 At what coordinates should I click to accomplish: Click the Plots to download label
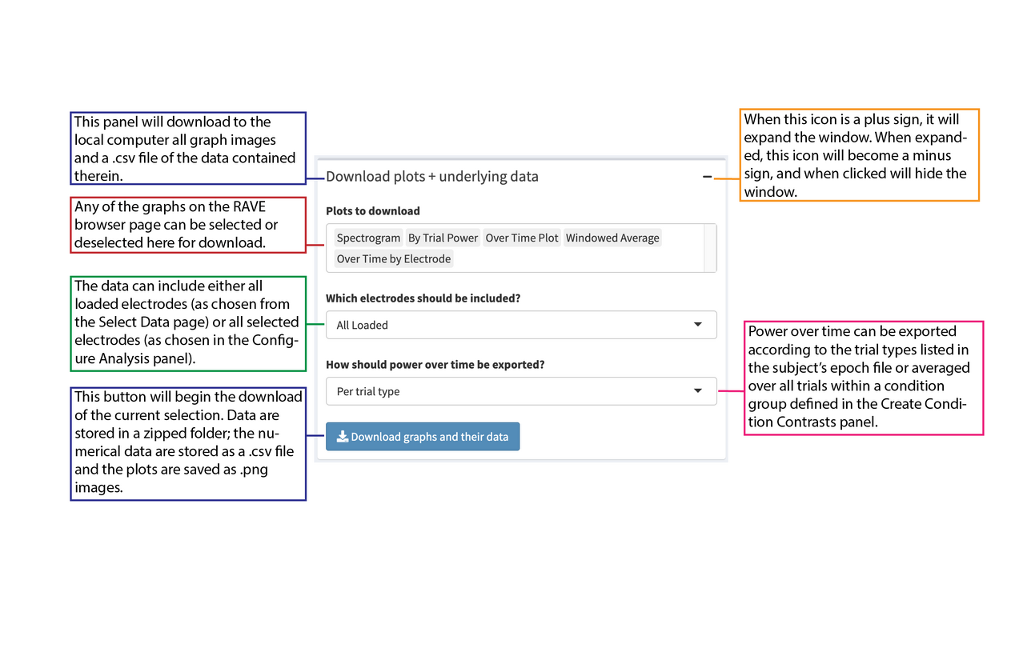pyautogui.click(x=372, y=210)
